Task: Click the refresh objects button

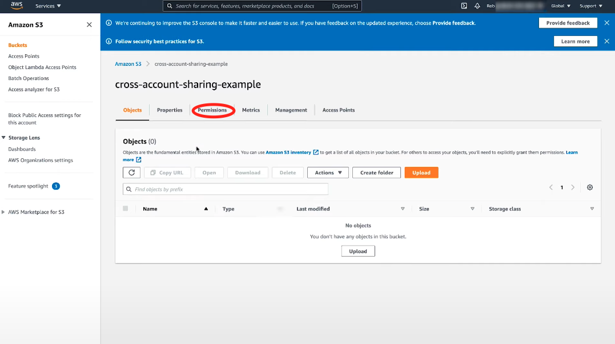Action: pos(131,173)
